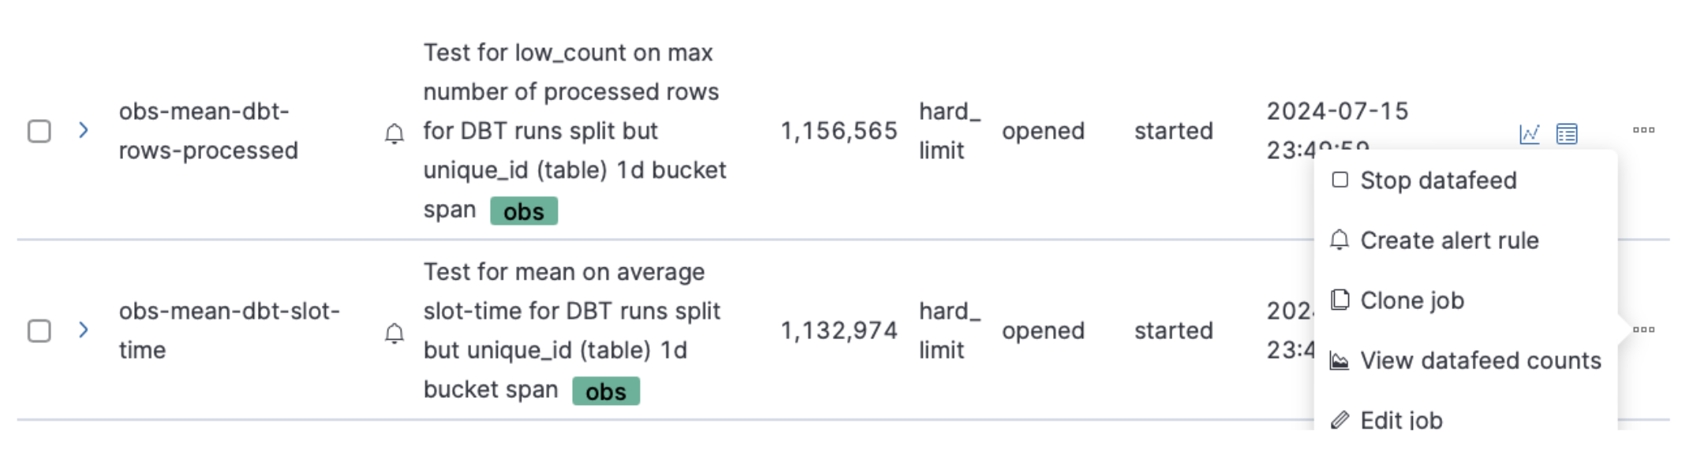
Task: Expand details for obs-mean-dbt-rows-processed row
Action: pos(84,130)
